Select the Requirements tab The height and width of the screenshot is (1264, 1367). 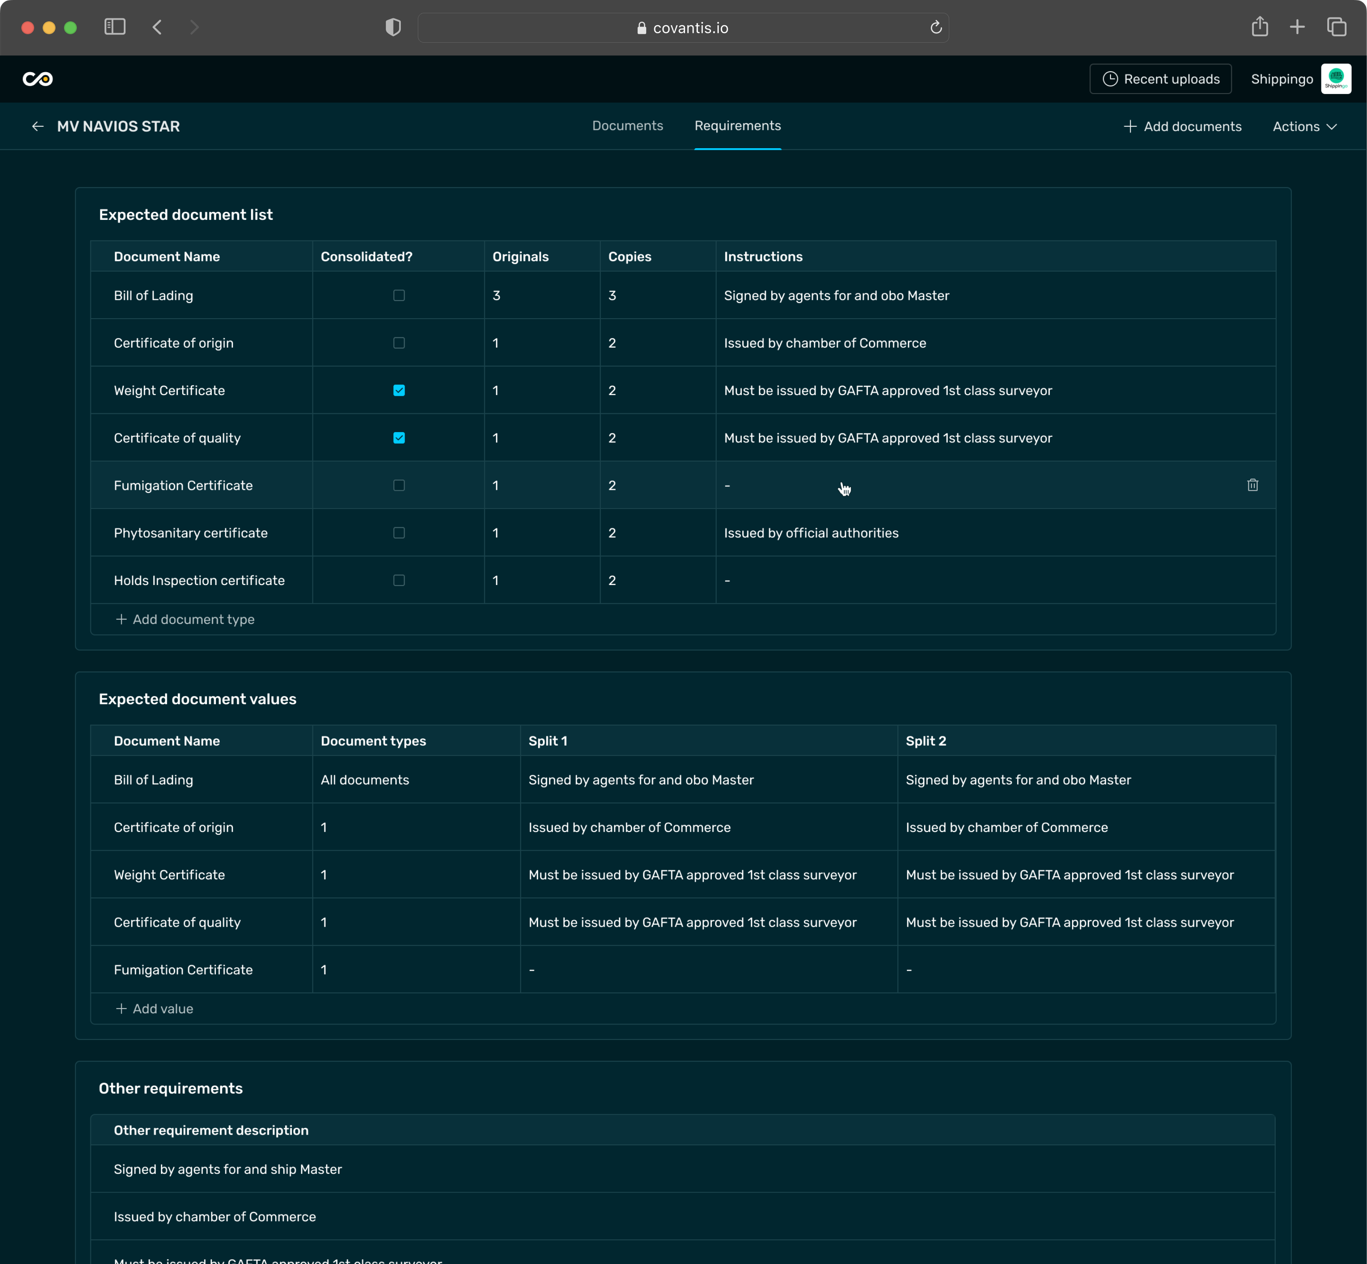click(x=737, y=126)
